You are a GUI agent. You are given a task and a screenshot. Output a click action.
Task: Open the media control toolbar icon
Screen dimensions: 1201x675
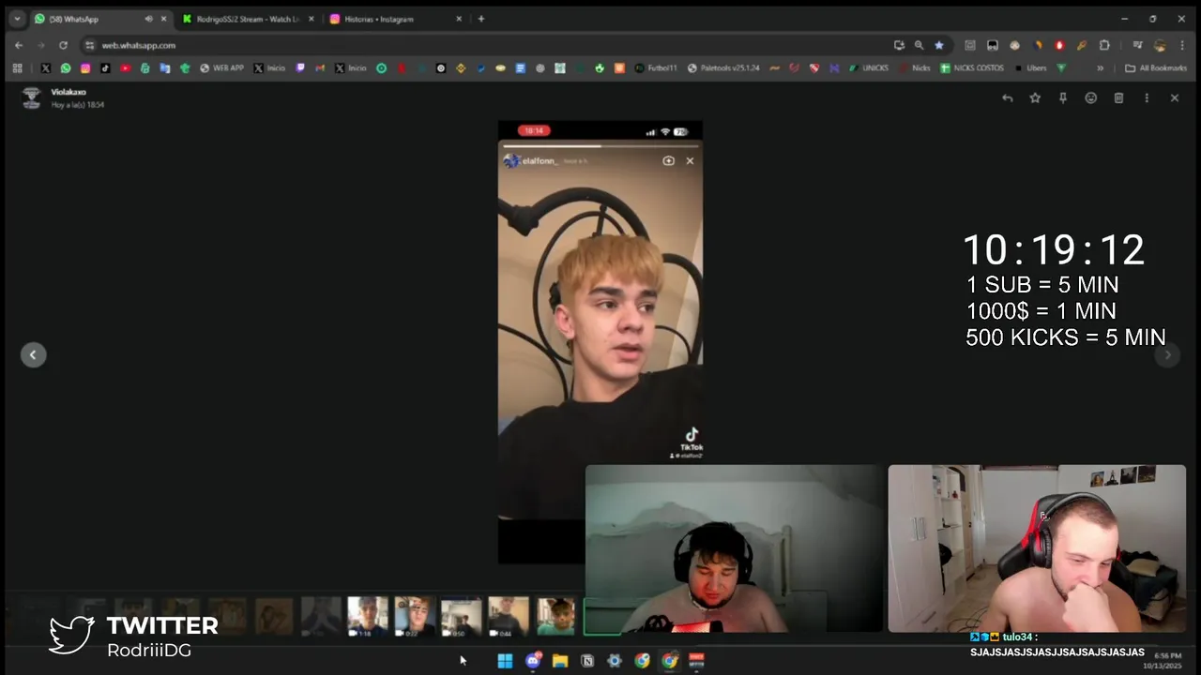[1137, 45]
